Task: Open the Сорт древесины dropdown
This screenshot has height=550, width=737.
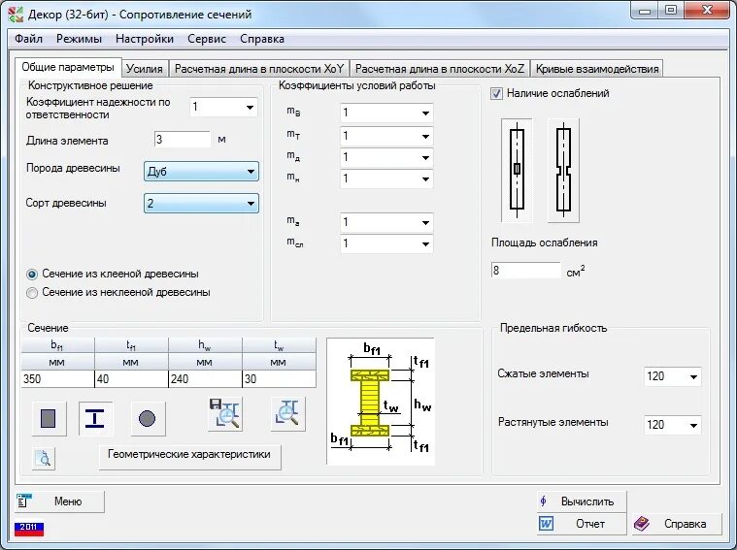Action: (x=201, y=204)
